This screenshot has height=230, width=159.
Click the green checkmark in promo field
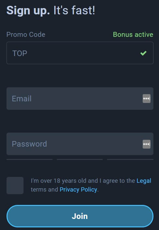[143, 53]
